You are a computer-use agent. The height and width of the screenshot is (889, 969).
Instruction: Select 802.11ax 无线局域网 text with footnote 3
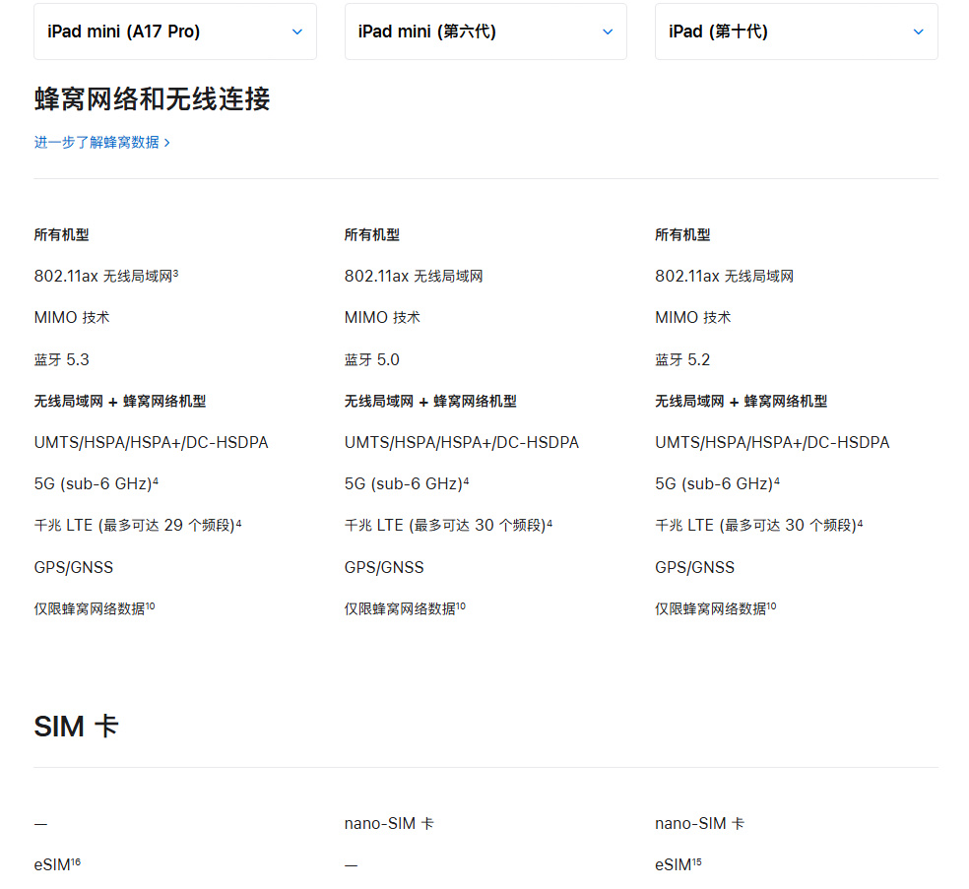pyautogui.click(x=106, y=276)
